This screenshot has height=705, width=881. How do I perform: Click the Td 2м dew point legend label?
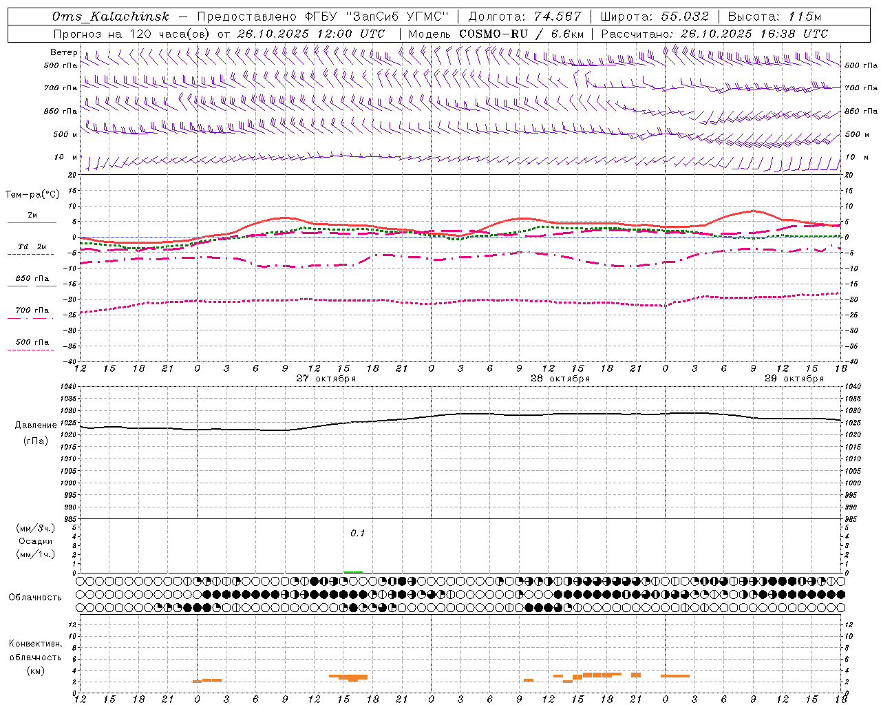[32, 246]
